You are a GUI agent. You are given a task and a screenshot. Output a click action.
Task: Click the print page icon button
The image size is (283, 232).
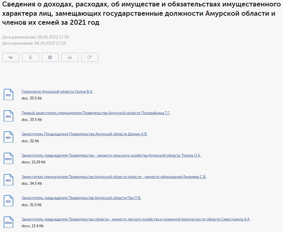pyautogui.click(x=70, y=57)
